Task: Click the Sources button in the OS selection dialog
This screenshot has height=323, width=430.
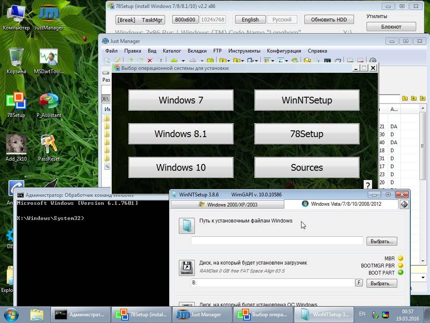Action: click(x=307, y=167)
